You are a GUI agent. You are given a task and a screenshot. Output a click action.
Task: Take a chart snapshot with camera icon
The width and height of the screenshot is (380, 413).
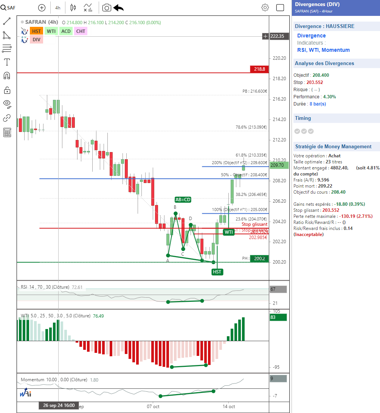(x=107, y=8)
